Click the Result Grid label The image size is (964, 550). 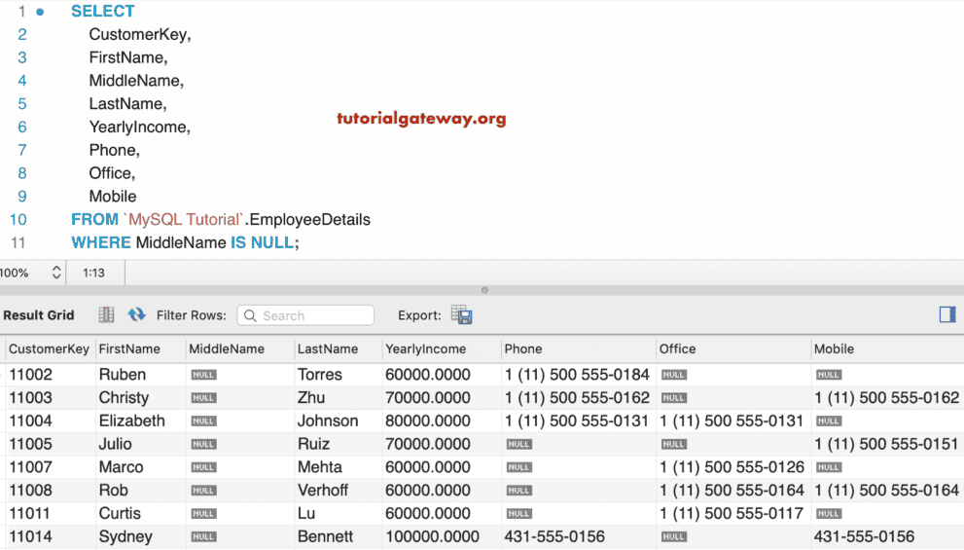[x=39, y=315]
